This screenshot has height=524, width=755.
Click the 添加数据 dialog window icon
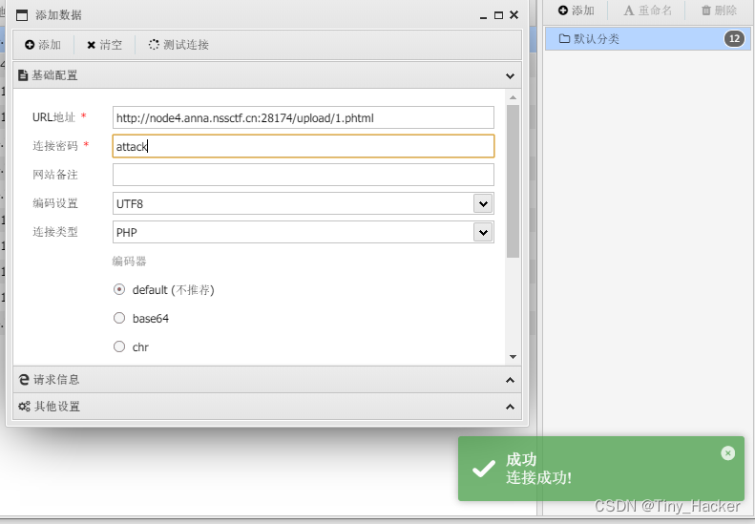pyautogui.click(x=22, y=15)
